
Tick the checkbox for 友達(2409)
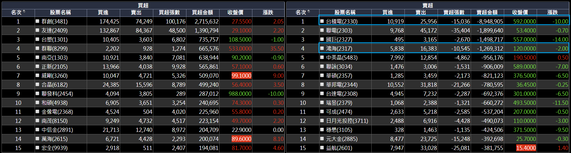coord(37,30)
